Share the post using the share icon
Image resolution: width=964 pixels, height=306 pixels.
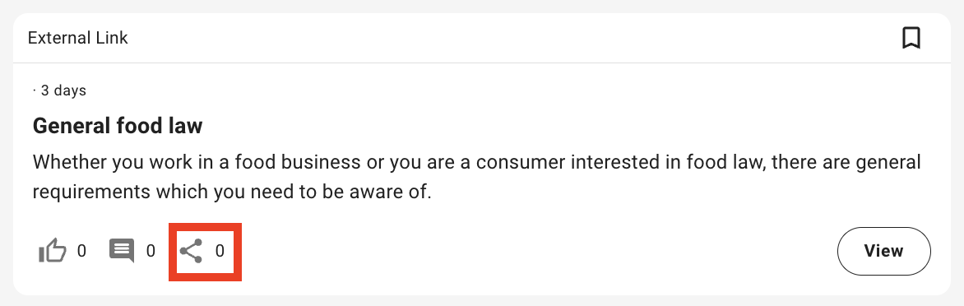pyautogui.click(x=191, y=252)
